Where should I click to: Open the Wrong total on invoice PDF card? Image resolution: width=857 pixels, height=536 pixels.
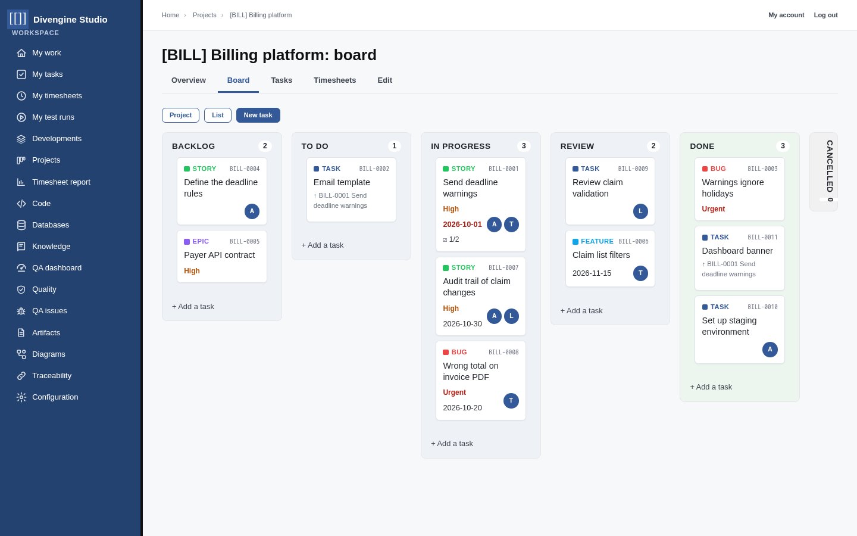(x=481, y=381)
